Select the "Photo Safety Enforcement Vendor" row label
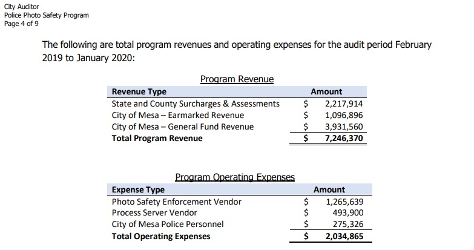 177,202
